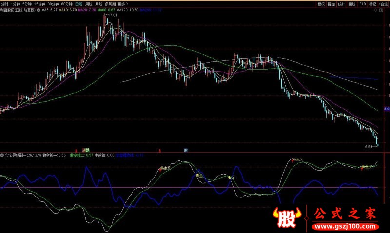Click the 统计 statistics button
Viewport: 390px width, 233px height.
click(342, 3)
